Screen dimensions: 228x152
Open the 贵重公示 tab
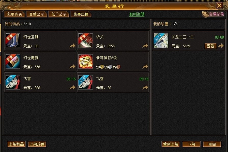click(37, 14)
